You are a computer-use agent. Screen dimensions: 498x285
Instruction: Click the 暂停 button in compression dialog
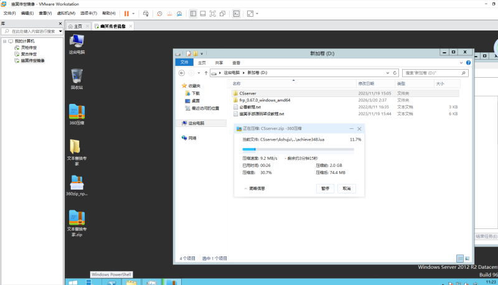tap(325, 189)
